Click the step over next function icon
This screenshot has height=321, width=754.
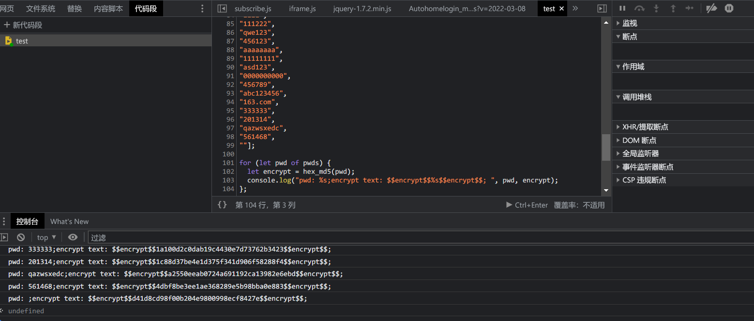pyautogui.click(x=639, y=8)
